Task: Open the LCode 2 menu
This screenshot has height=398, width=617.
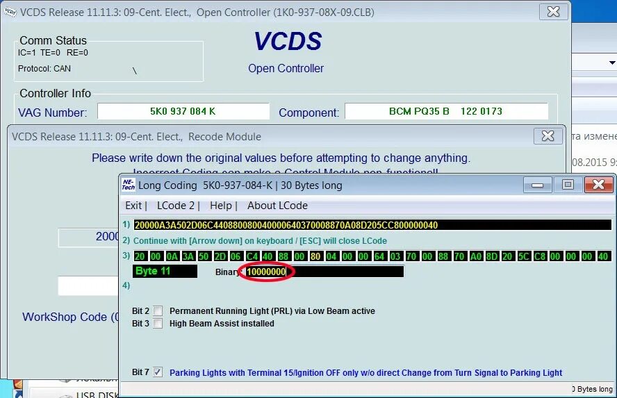Action: click(176, 206)
